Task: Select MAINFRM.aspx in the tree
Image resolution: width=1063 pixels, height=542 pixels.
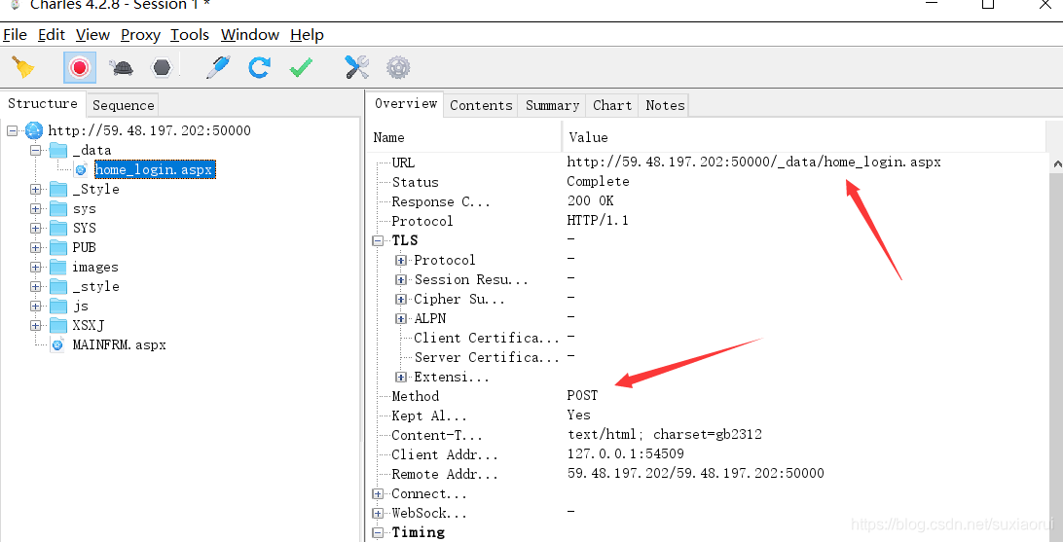Action: (120, 344)
